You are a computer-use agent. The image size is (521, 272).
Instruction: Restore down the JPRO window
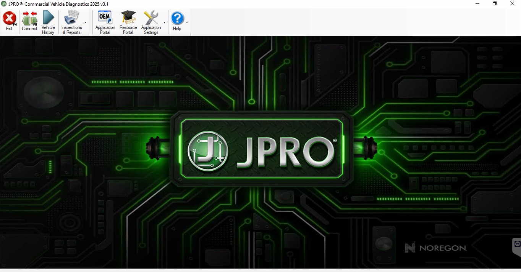[x=495, y=4]
